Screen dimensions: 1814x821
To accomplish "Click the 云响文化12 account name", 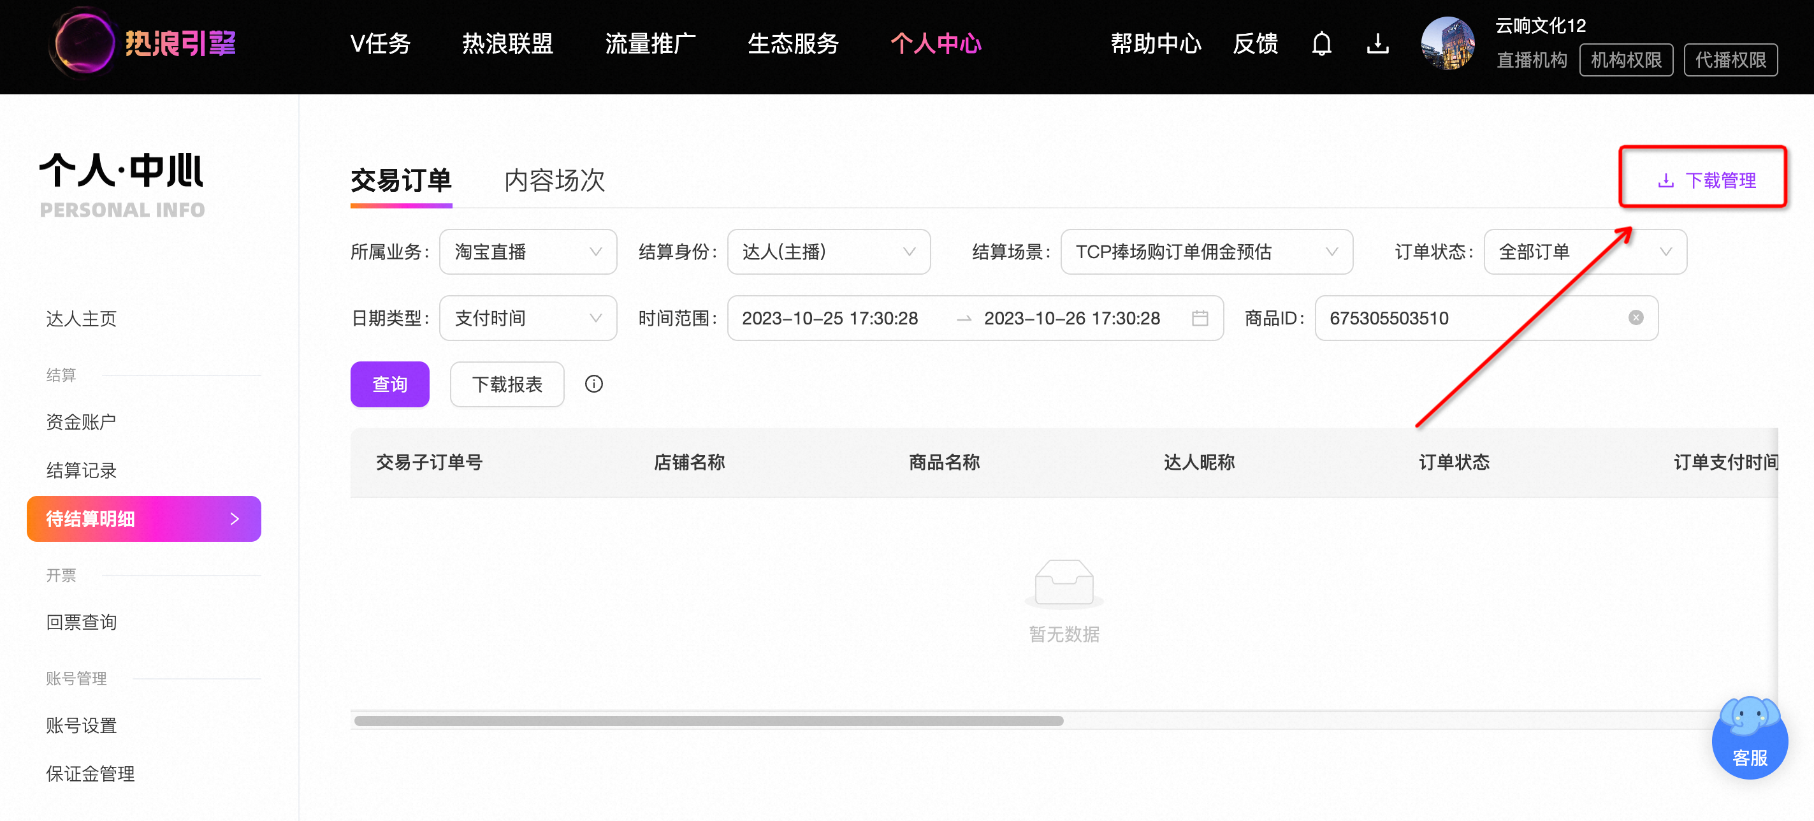I will tap(1540, 25).
